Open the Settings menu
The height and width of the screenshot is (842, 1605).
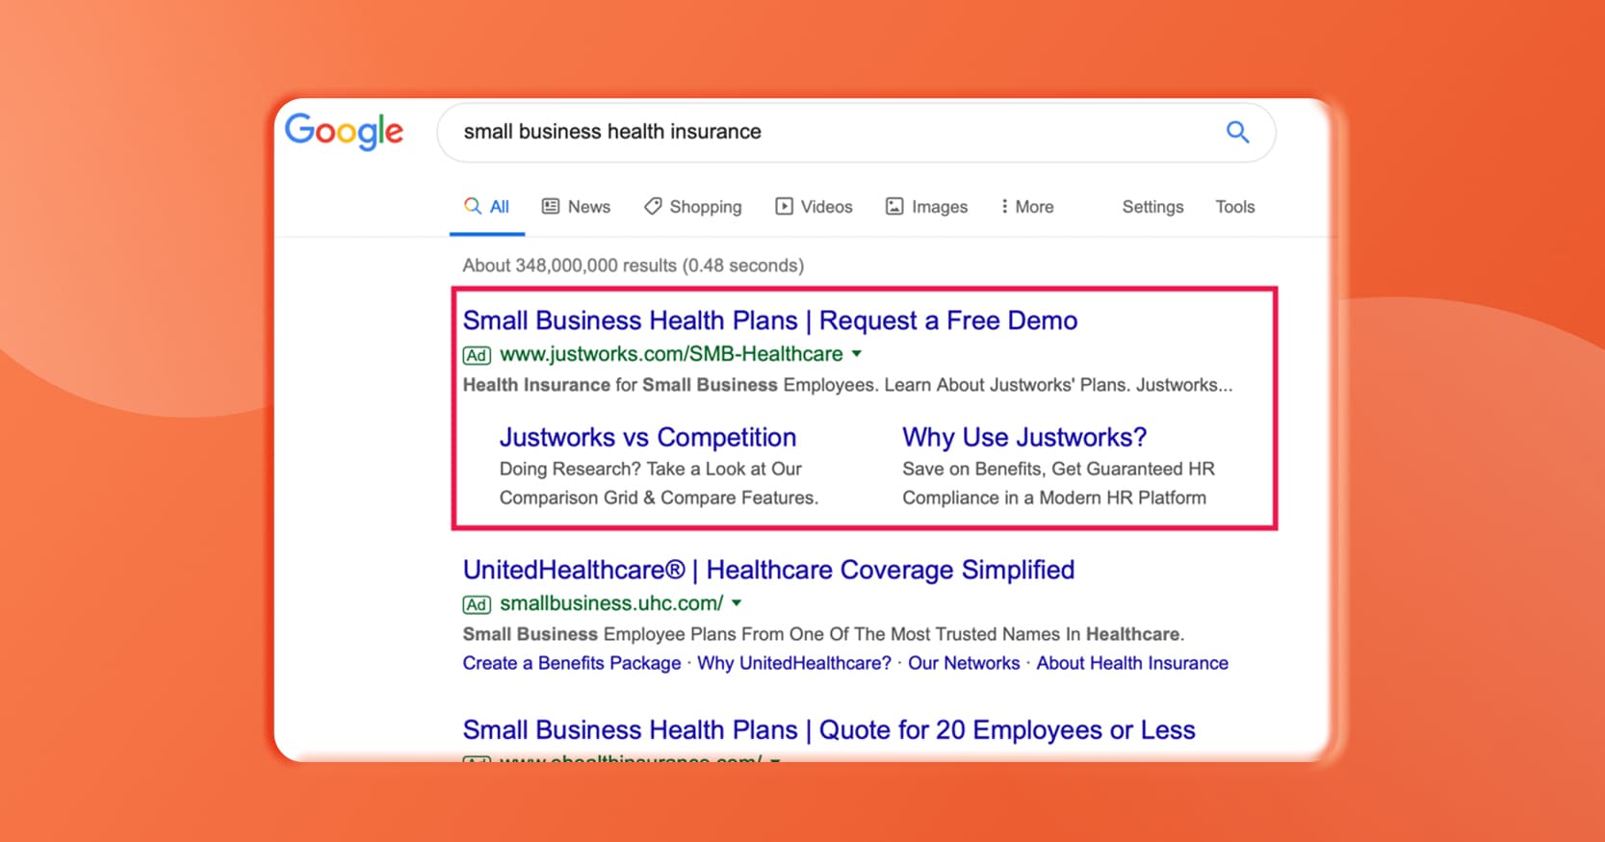click(x=1152, y=207)
